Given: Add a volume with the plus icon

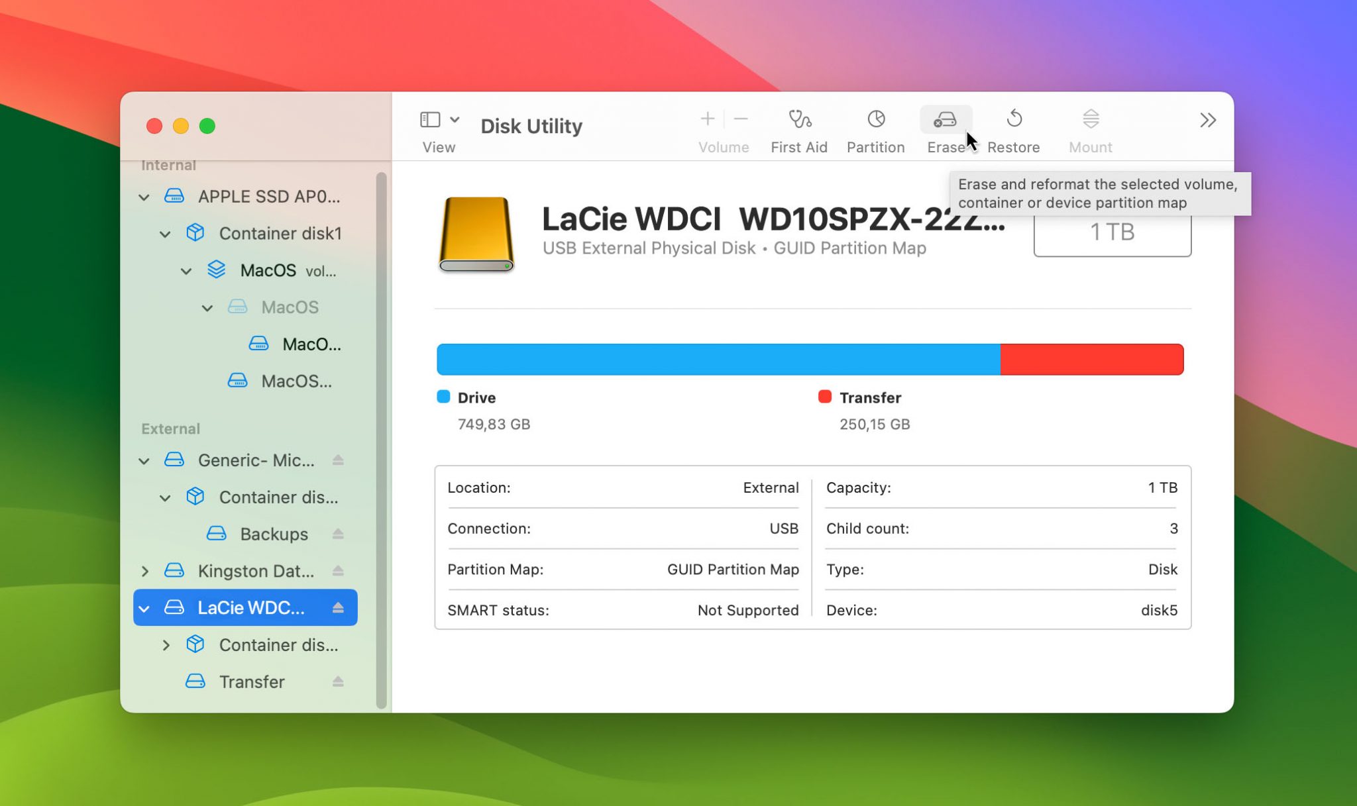Looking at the screenshot, I should tap(707, 119).
